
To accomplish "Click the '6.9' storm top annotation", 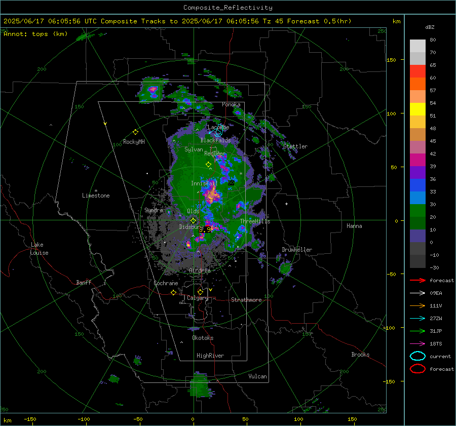I will coord(205,230).
